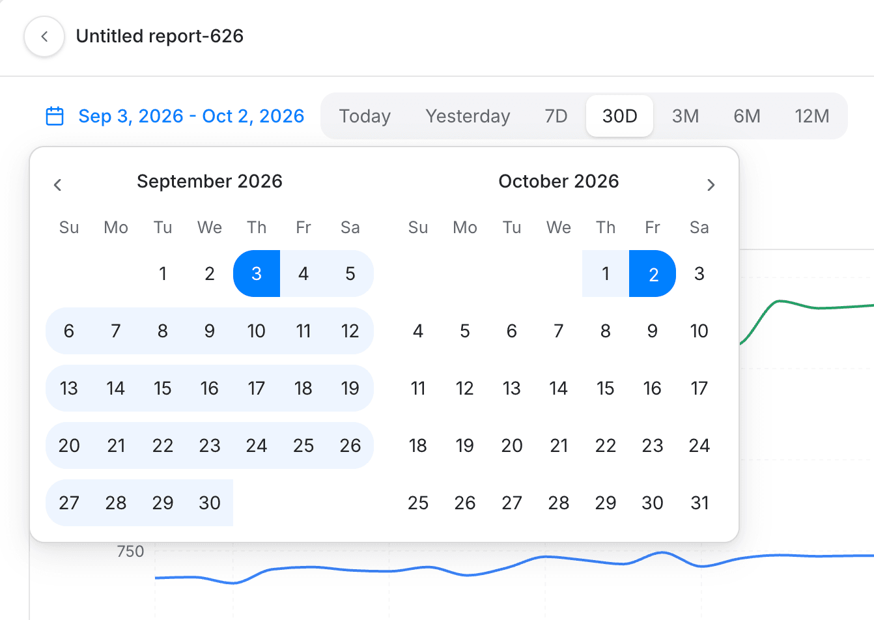This screenshot has width=874, height=620.
Task: Choose September 12 in calendar
Action: 350,331
